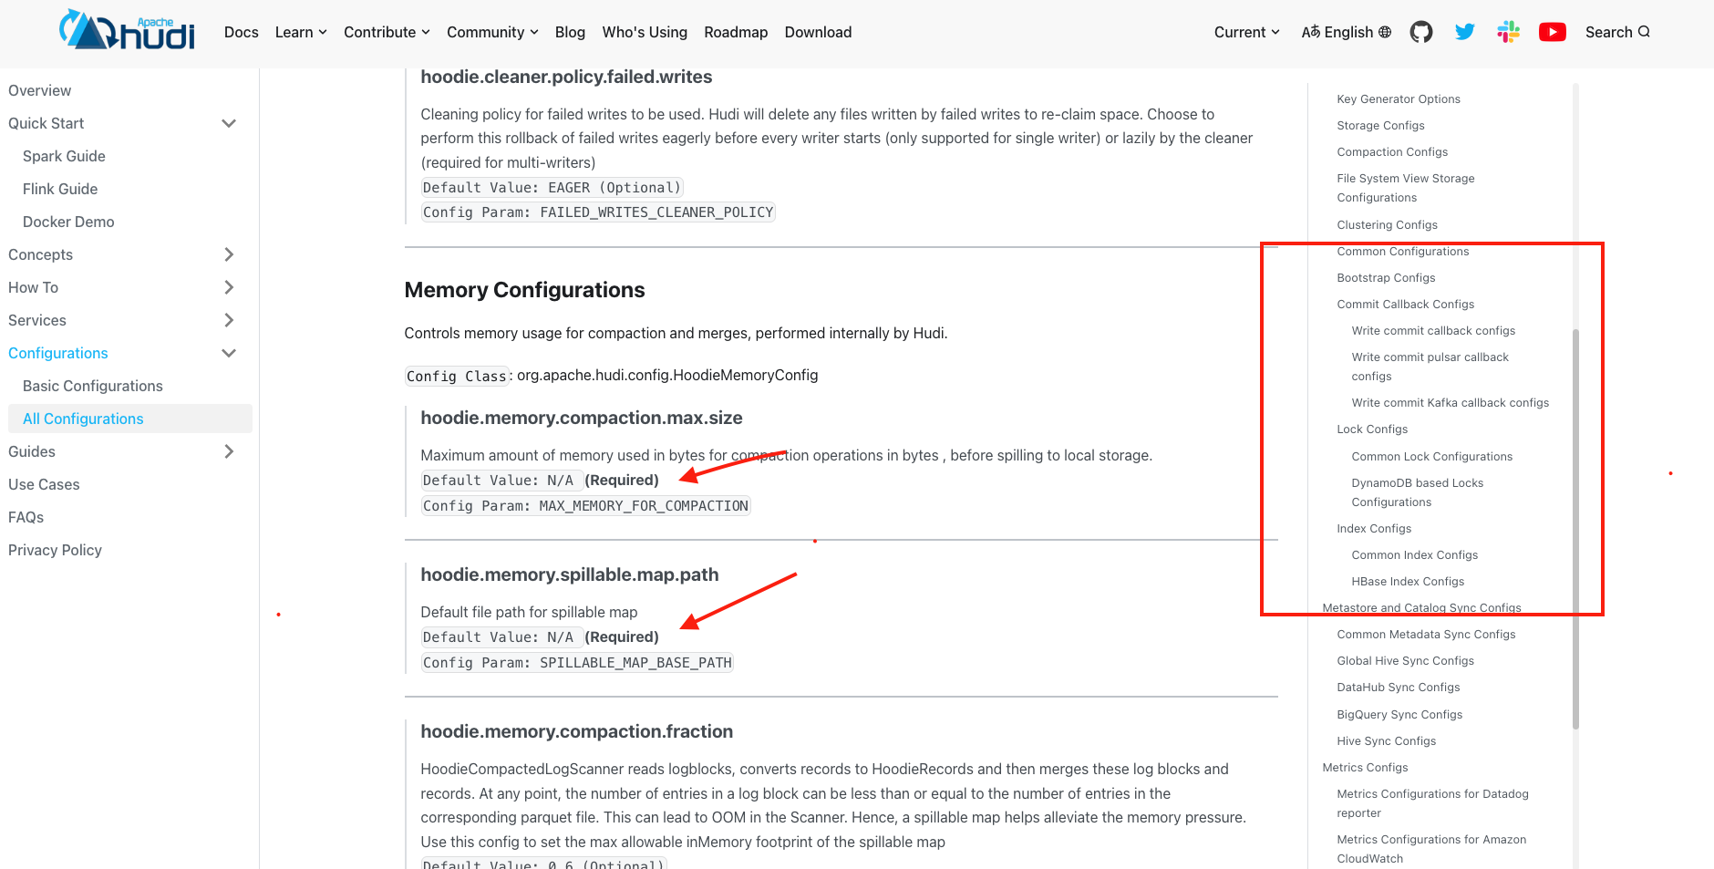Open Basic Configurations in the sidebar

click(93, 386)
